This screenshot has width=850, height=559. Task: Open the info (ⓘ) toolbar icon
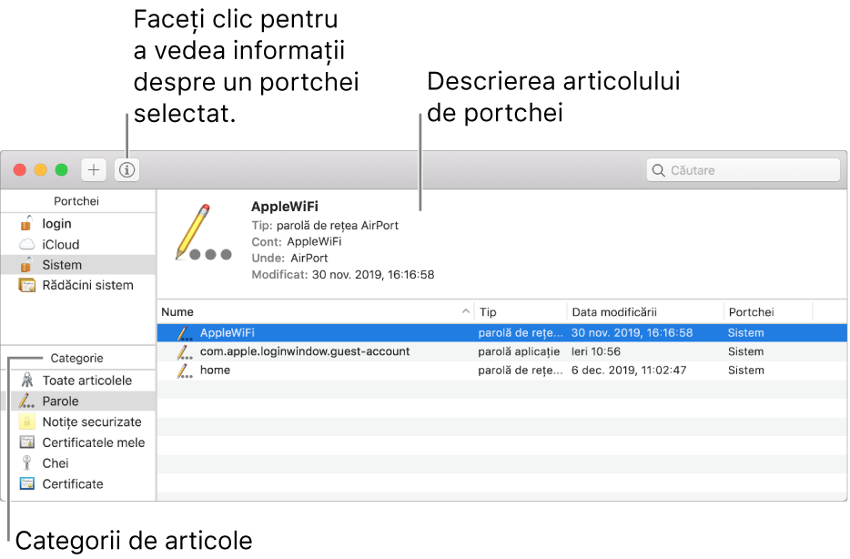[x=126, y=169]
